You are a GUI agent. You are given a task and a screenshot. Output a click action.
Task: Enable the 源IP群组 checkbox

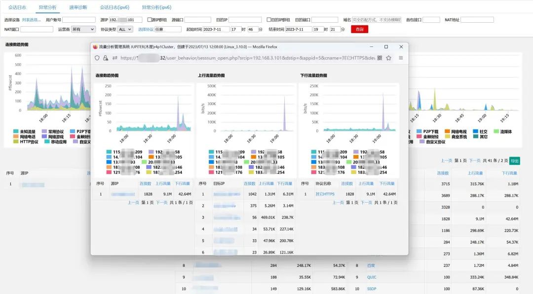tap(150, 20)
